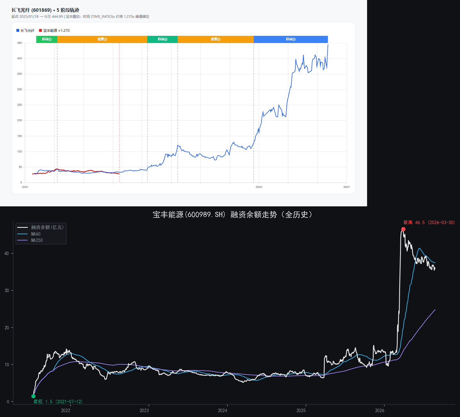Image resolution: width=460 pixels, height=417 pixels.
Task: Click the 30 label on margin balance axis
Action: (x=7, y=291)
